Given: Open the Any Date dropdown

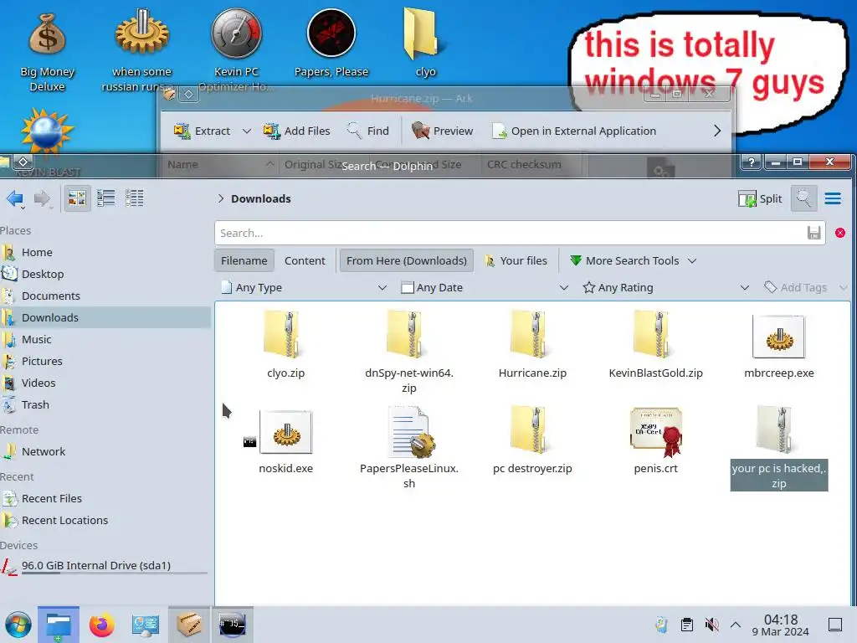Looking at the screenshot, I should (x=485, y=288).
